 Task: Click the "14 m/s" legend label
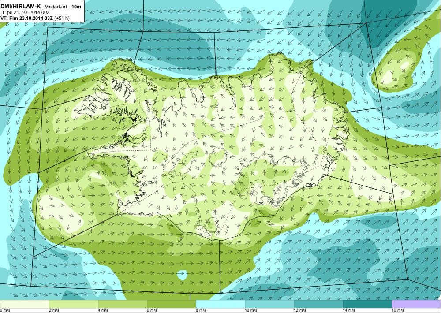349,310
